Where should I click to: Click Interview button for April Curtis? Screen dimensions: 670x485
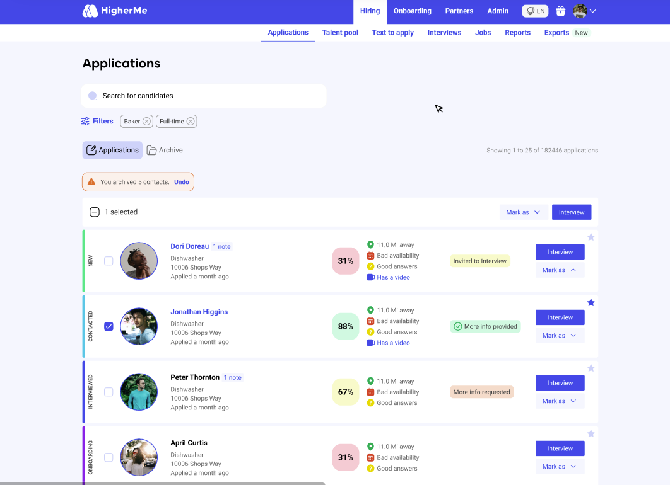pos(560,448)
